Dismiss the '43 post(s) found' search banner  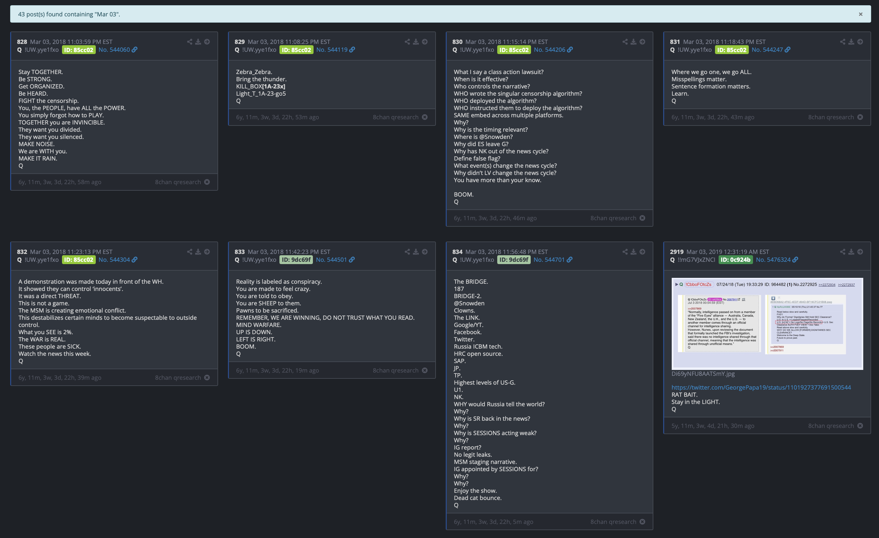click(860, 14)
